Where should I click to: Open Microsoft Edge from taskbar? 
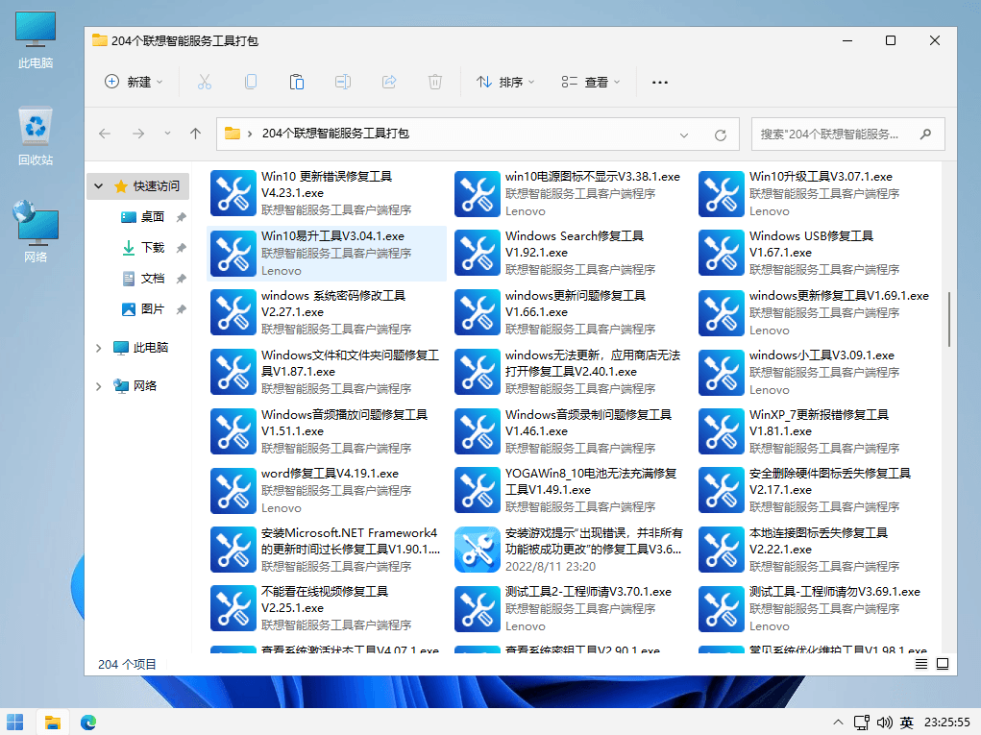click(x=88, y=722)
